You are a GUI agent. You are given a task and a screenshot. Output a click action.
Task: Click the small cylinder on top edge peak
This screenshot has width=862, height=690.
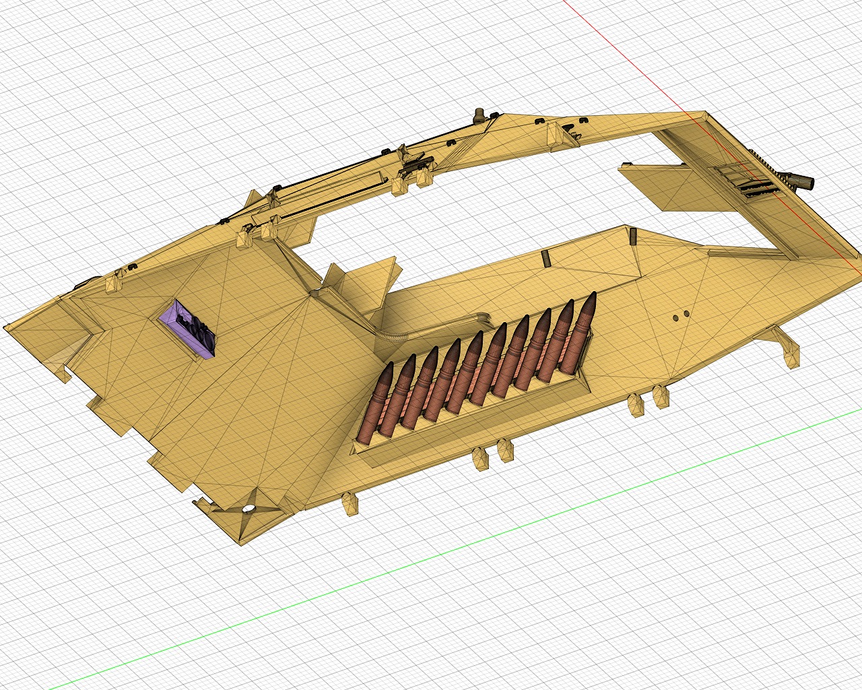click(480, 115)
